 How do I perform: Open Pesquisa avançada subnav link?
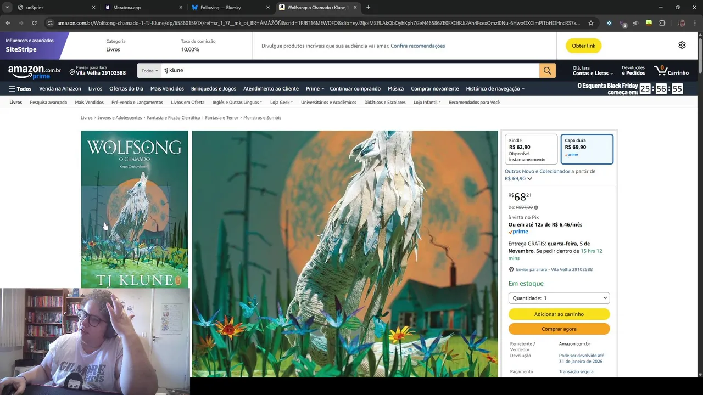tap(48, 102)
